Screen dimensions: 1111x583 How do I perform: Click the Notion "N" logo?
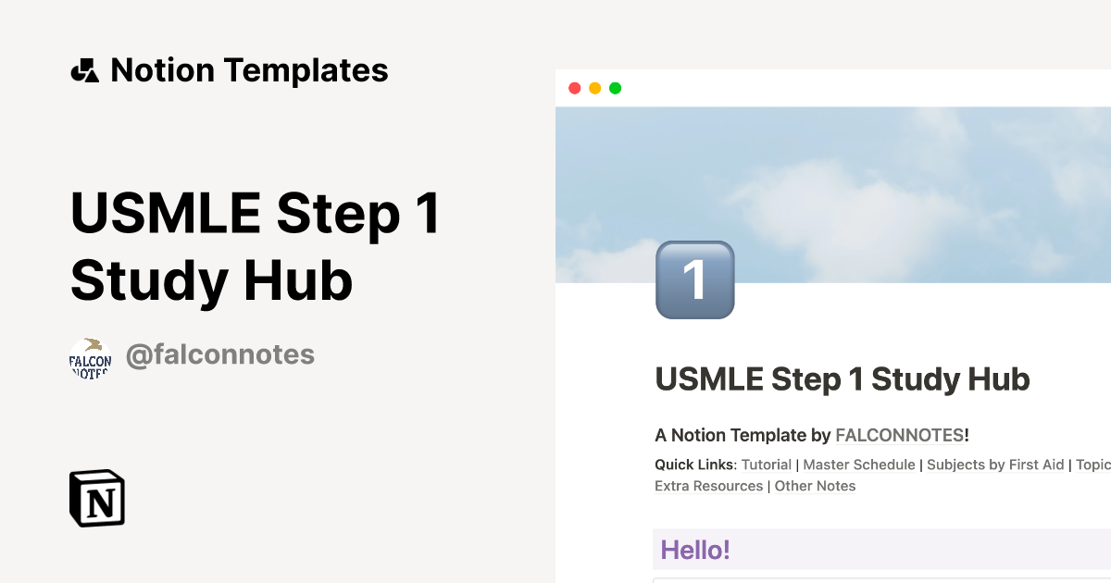(x=96, y=499)
